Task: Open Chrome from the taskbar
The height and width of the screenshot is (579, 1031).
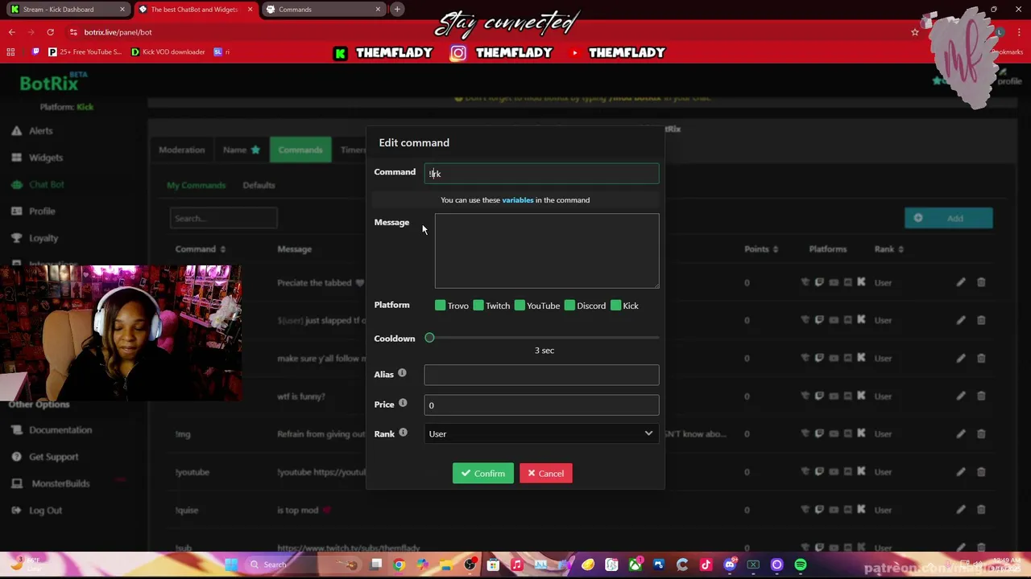Action: pyautogui.click(x=399, y=565)
